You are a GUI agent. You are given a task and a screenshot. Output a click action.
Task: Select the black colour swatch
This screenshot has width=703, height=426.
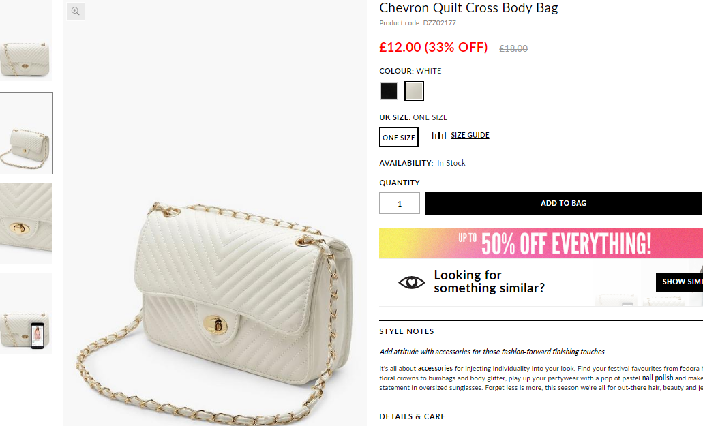coord(389,91)
